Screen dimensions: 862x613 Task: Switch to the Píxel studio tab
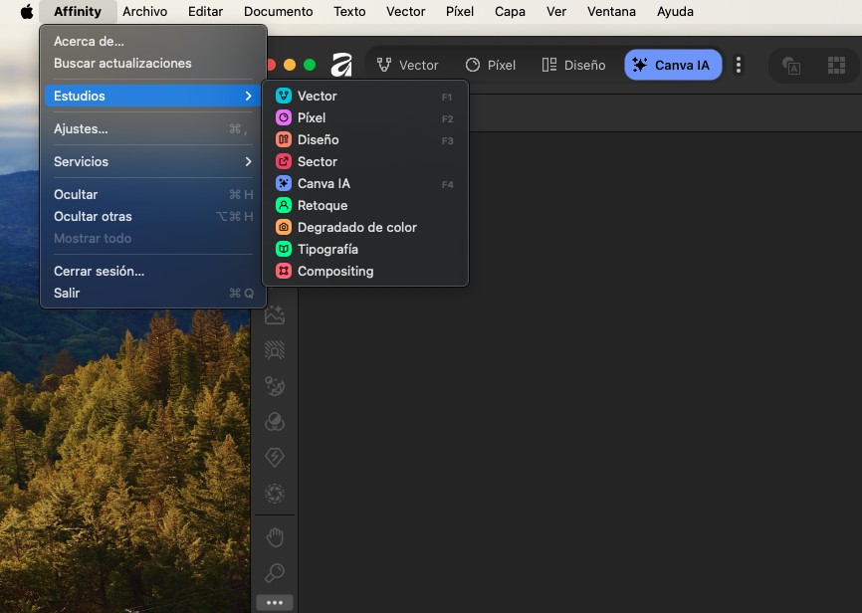(491, 65)
